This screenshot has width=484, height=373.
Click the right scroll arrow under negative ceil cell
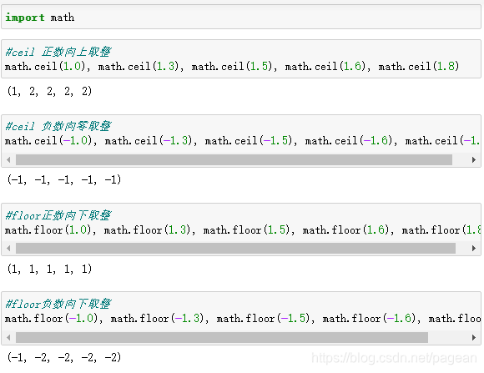point(474,160)
